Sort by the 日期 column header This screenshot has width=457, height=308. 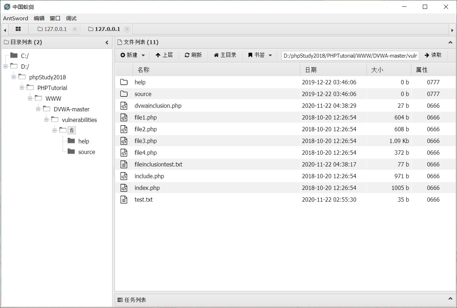(x=333, y=70)
